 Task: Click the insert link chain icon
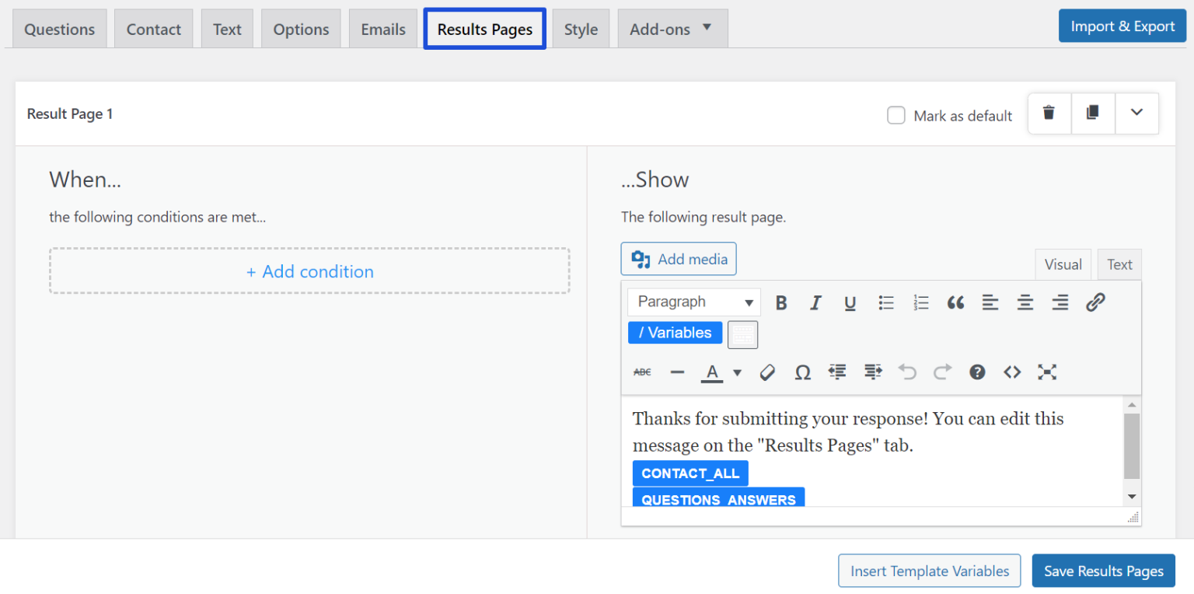(1095, 302)
